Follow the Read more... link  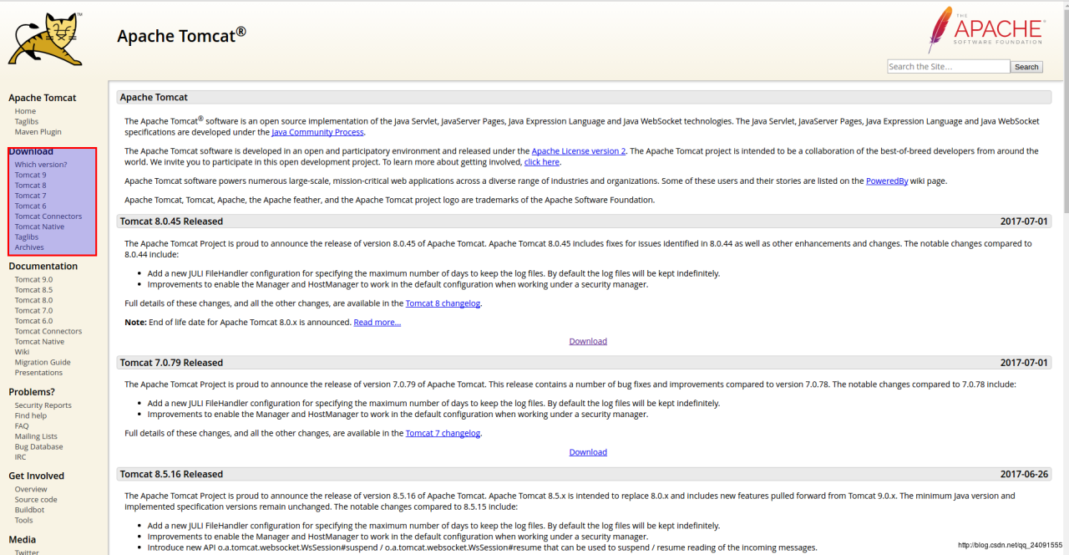(377, 323)
